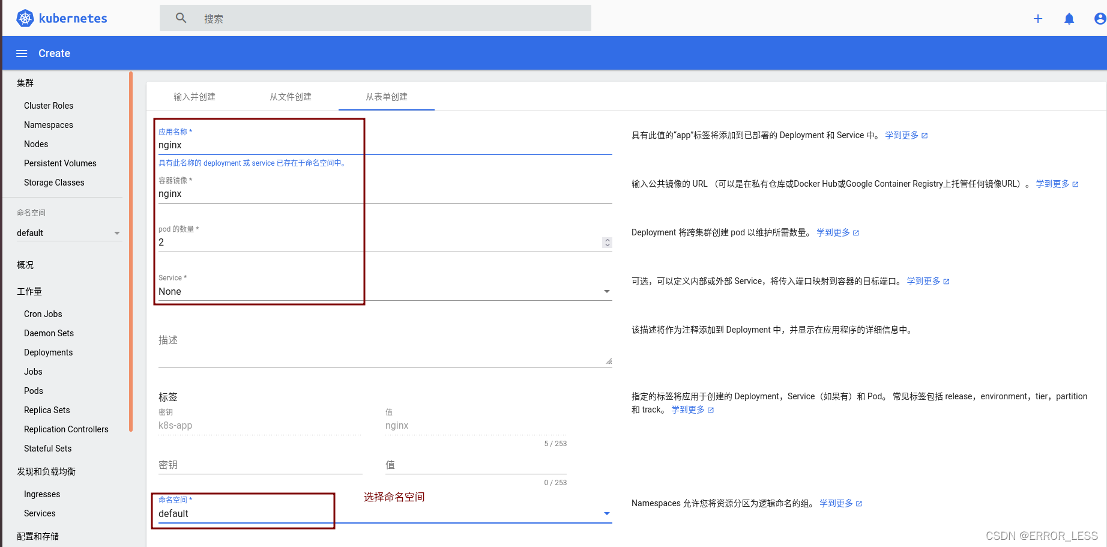Click 学到更多 link for Namespaces

[836, 504]
